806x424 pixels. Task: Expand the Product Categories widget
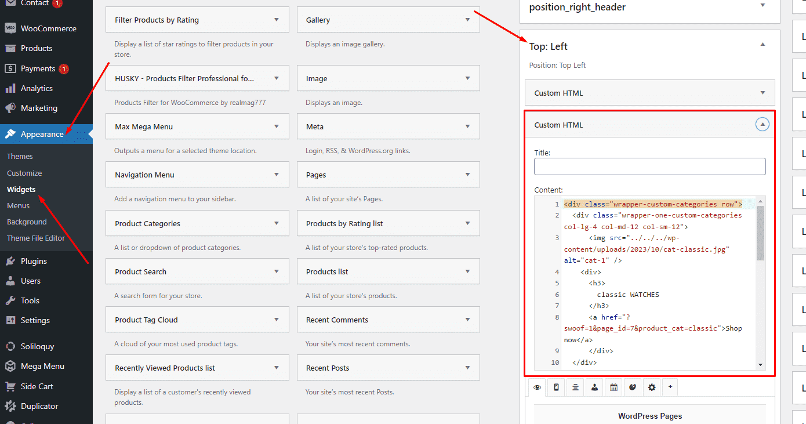pos(277,223)
